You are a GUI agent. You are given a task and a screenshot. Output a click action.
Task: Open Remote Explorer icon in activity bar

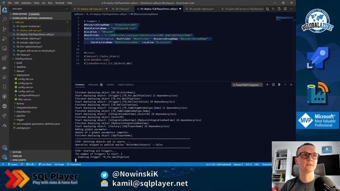coord(4,48)
